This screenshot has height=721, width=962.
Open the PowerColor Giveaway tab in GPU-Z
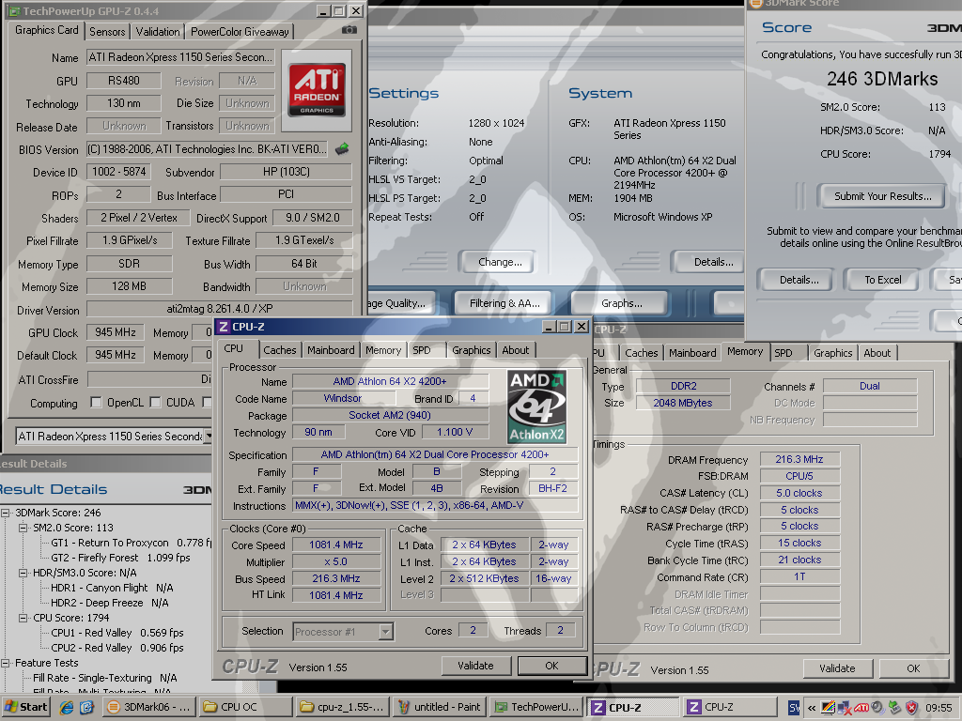240,32
